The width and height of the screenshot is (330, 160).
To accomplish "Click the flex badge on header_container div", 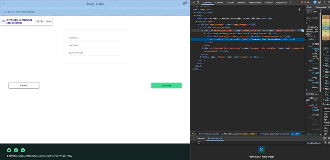I will (x=299, y=30).
